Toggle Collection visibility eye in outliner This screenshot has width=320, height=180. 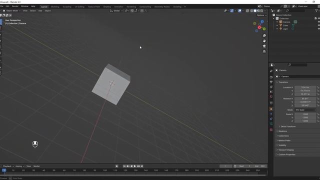319,18
